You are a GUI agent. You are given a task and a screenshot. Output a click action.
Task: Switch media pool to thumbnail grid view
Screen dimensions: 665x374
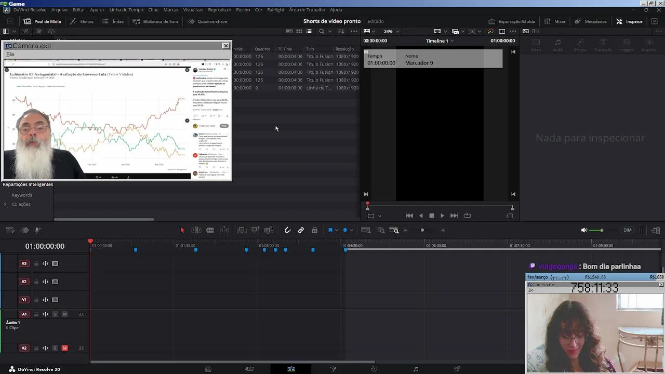tap(299, 31)
